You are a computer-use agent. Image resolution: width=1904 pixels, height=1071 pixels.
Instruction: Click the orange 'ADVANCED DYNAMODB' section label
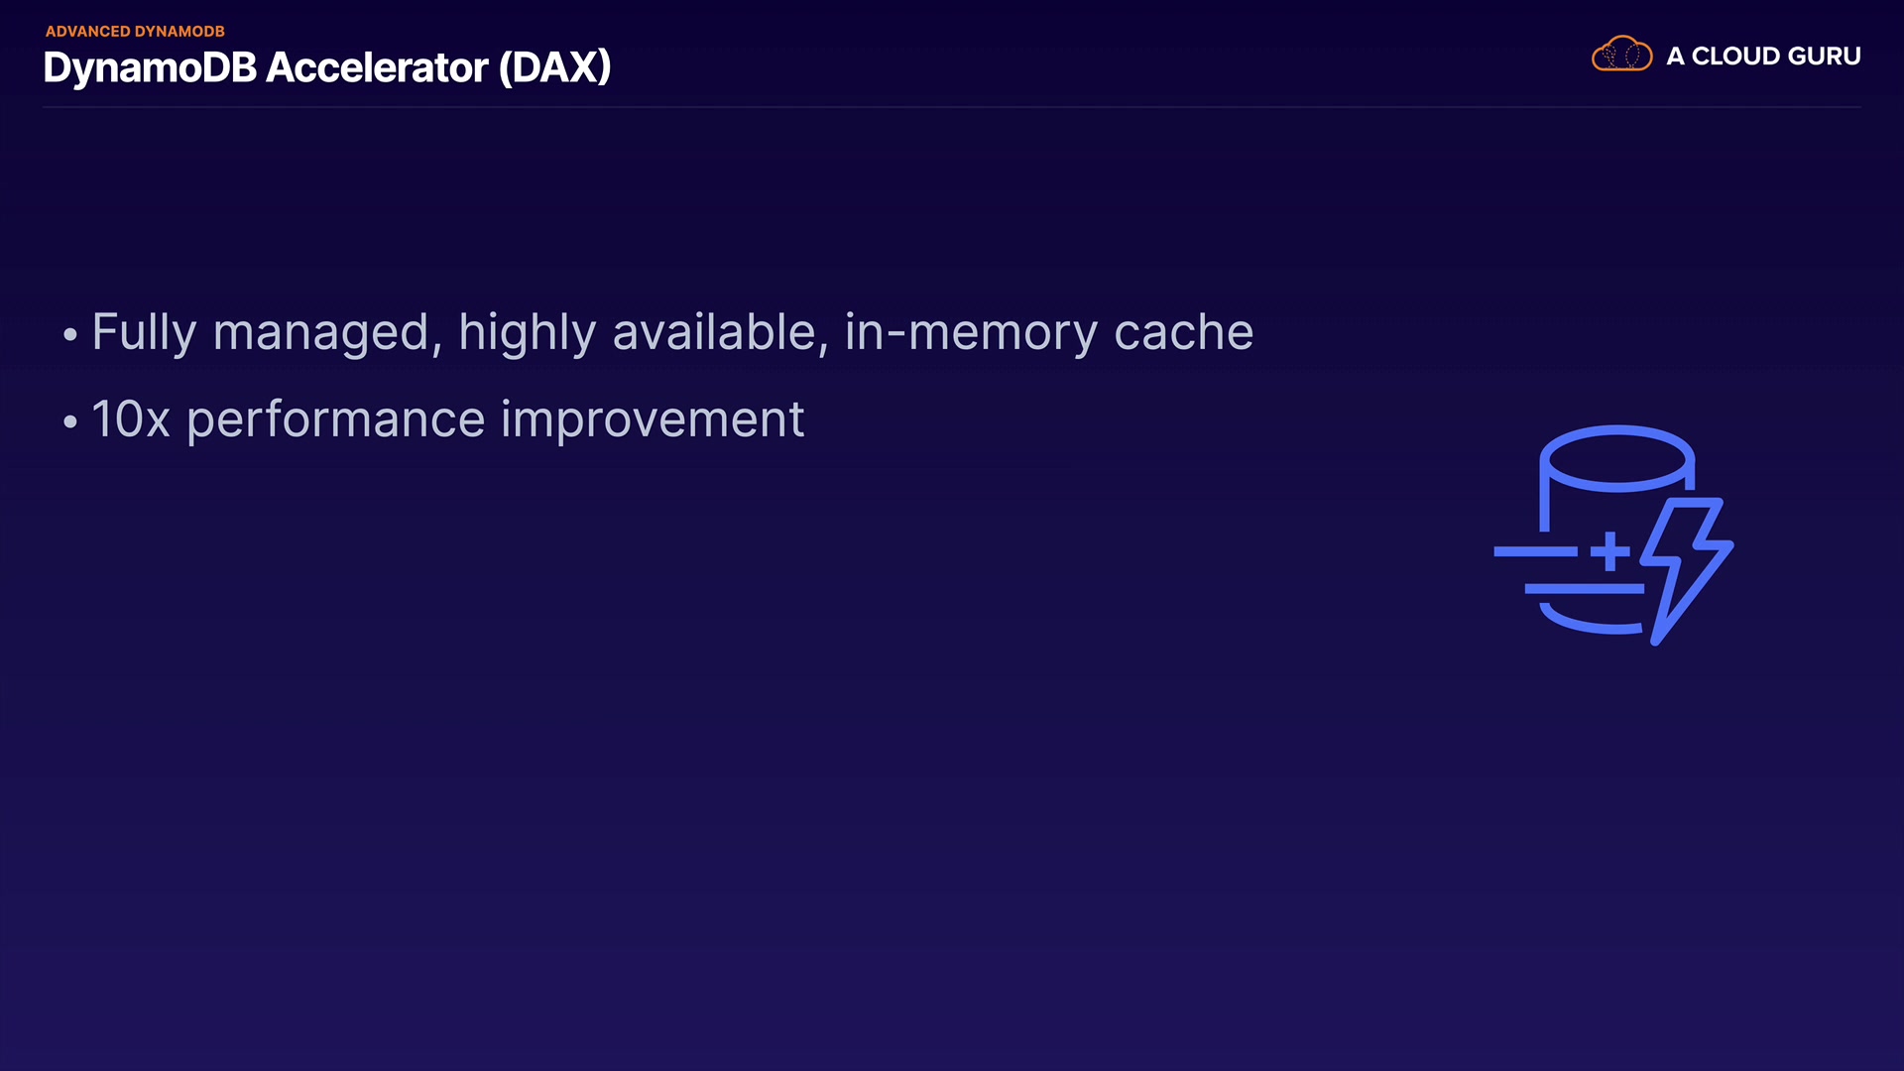point(135,32)
